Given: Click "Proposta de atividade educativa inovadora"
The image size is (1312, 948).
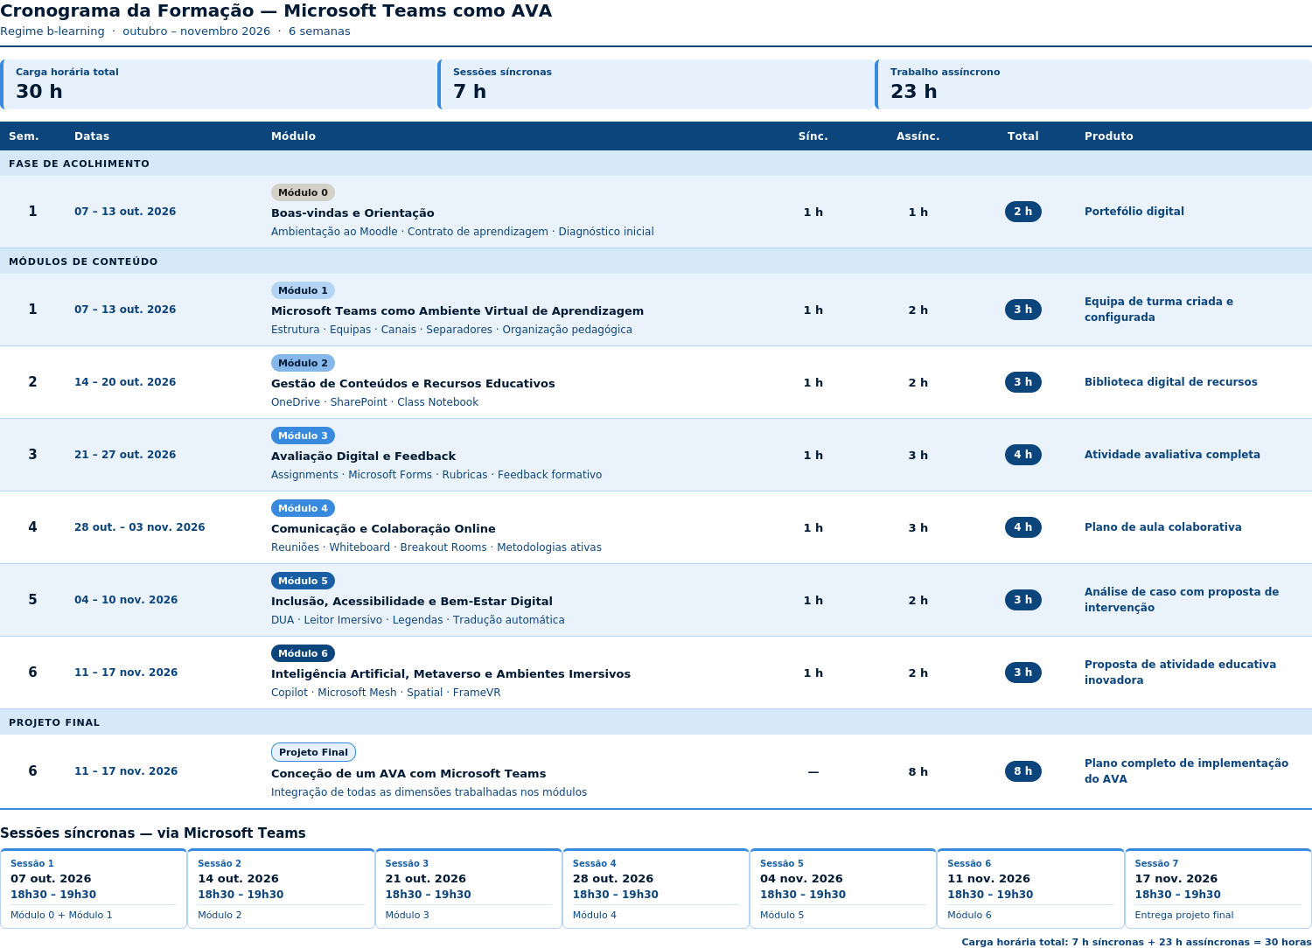Looking at the screenshot, I should 1180,673.
